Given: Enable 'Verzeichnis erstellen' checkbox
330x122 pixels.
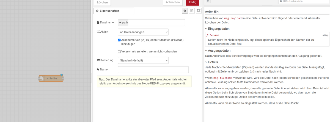Looking at the screenshot, I should pyautogui.click(x=119, y=51).
